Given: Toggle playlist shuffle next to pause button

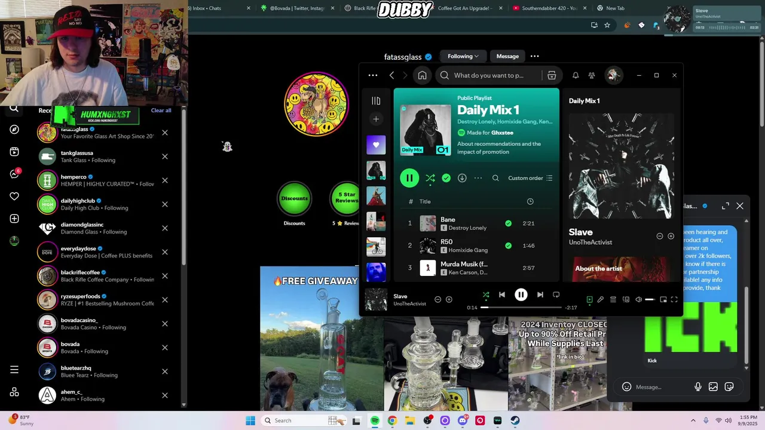Looking at the screenshot, I should coord(430,178).
